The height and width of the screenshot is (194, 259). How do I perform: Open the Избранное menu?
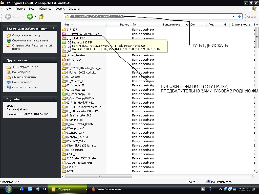[45, 9]
